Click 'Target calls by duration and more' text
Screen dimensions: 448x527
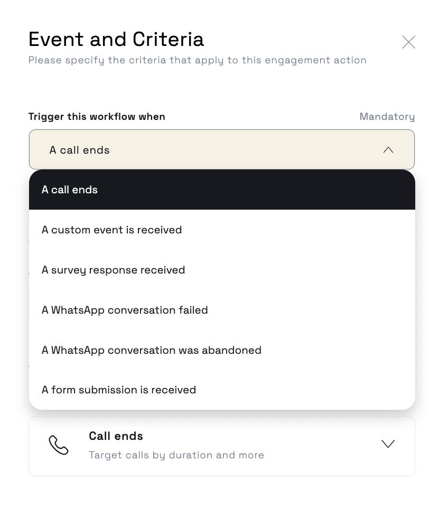coord(176,455)
